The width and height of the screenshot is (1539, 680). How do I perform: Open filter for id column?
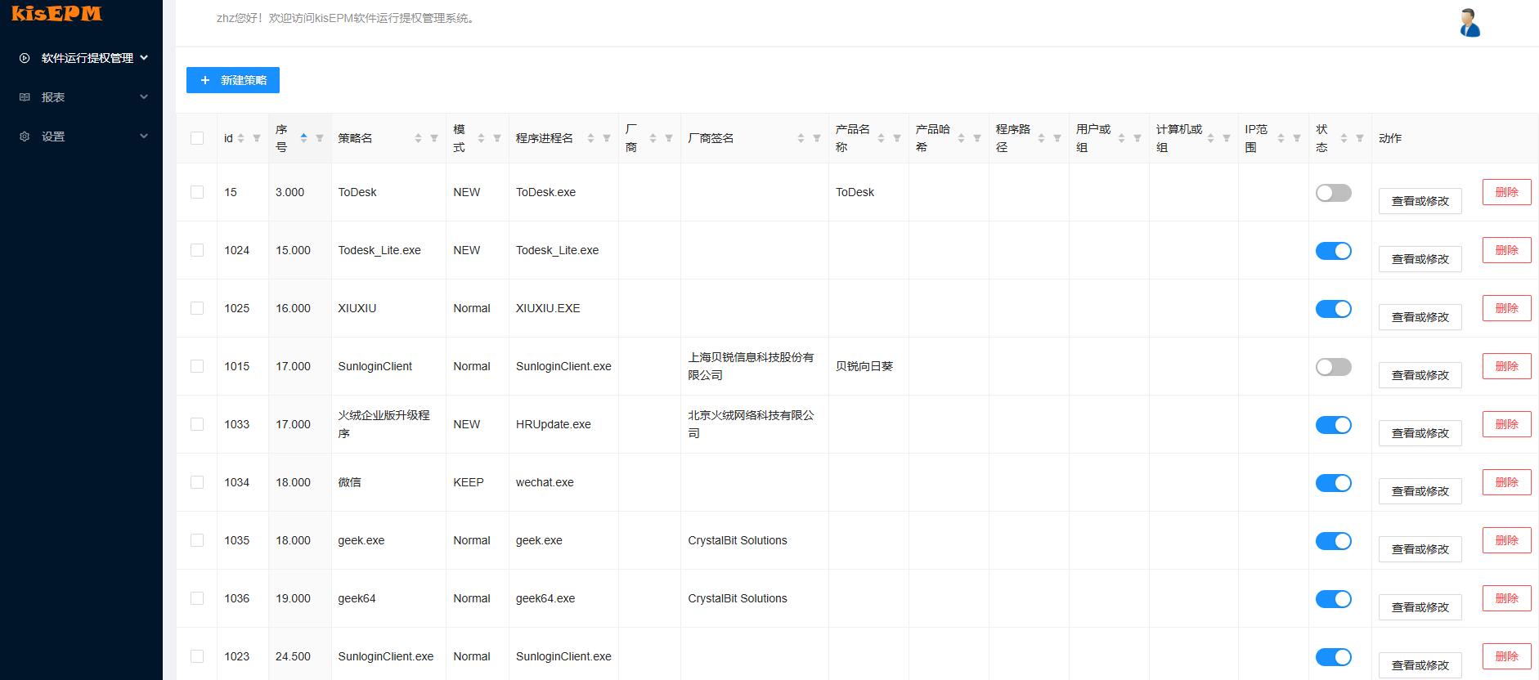(257, 138)
